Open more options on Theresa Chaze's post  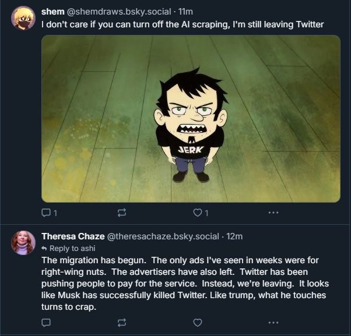coord(273,322)
